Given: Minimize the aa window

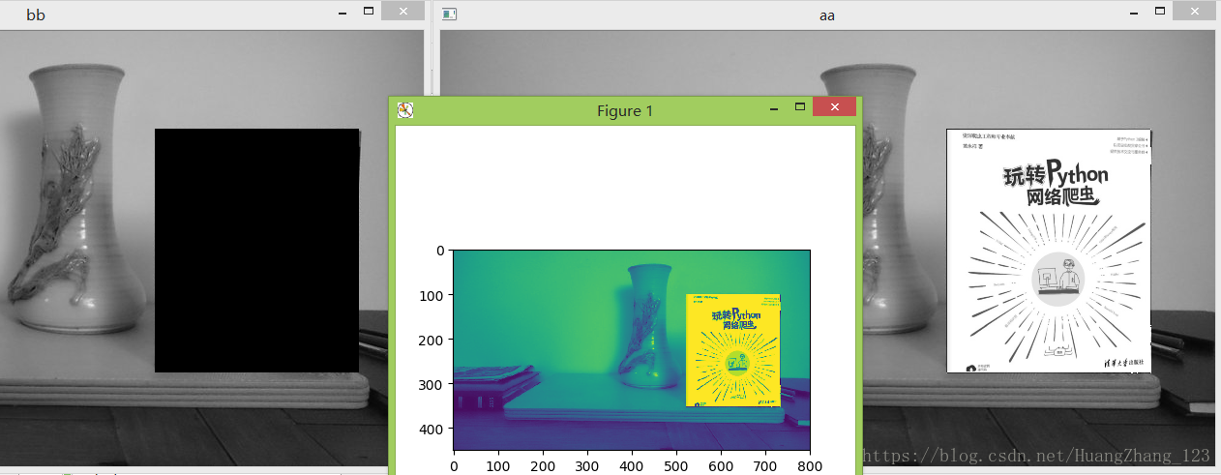Looking at the screenshot, I should click(x=1132, y=13).
